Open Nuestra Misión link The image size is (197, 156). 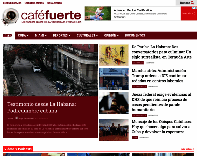(34, 3)
